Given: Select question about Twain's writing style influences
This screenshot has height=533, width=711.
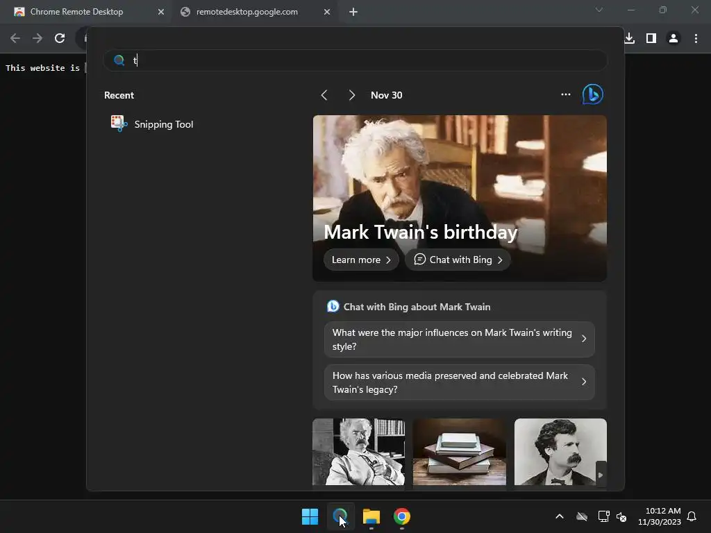Looking at the screenshot, I should (460, 339).
